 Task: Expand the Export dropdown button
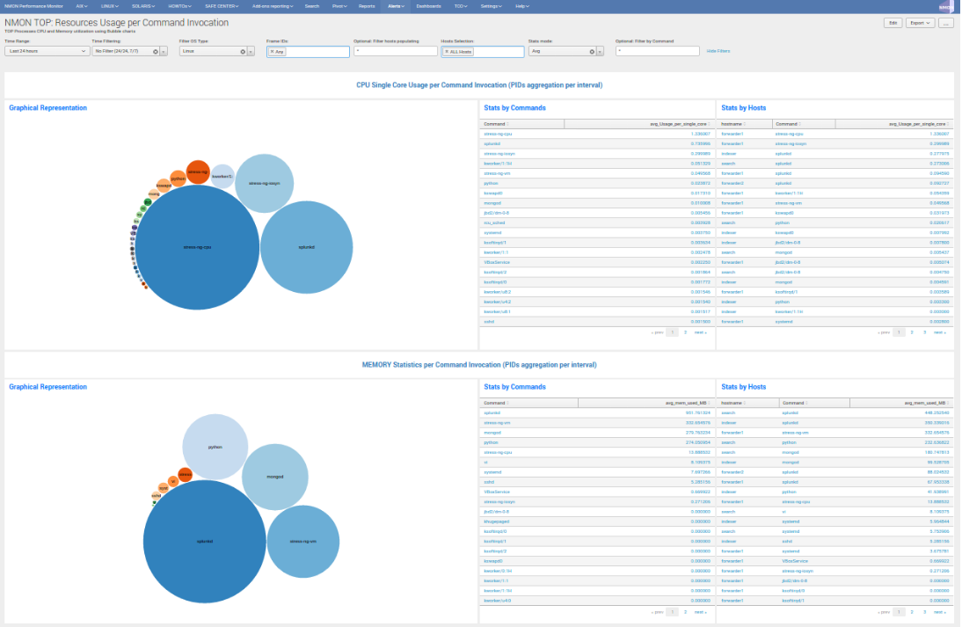click(921, 23)
